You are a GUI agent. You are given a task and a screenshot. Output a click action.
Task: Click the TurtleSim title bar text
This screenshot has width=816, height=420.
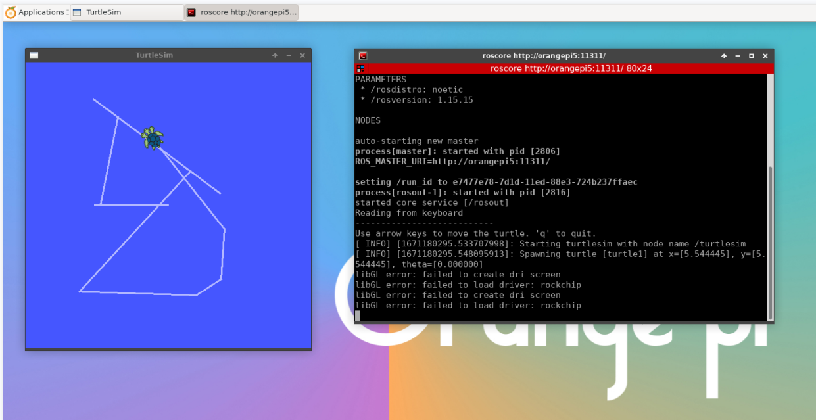(155, 55)
